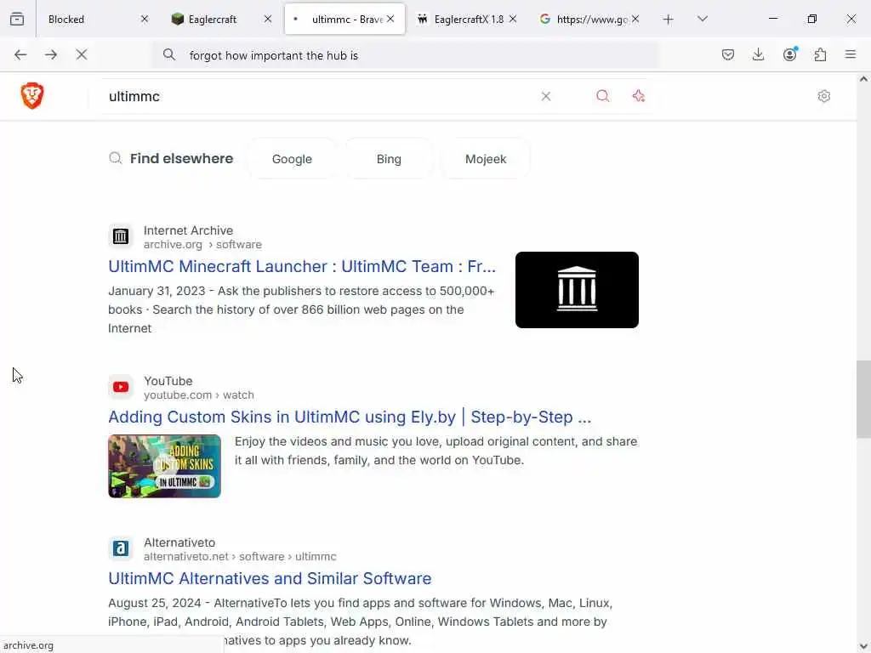Open the downloads panel

click(758, 54)
